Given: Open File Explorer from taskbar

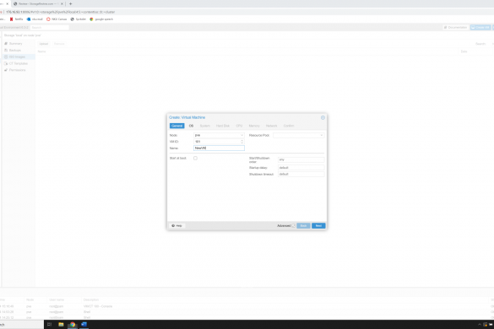Looking at the screenshot, I should tap(61, 324).
